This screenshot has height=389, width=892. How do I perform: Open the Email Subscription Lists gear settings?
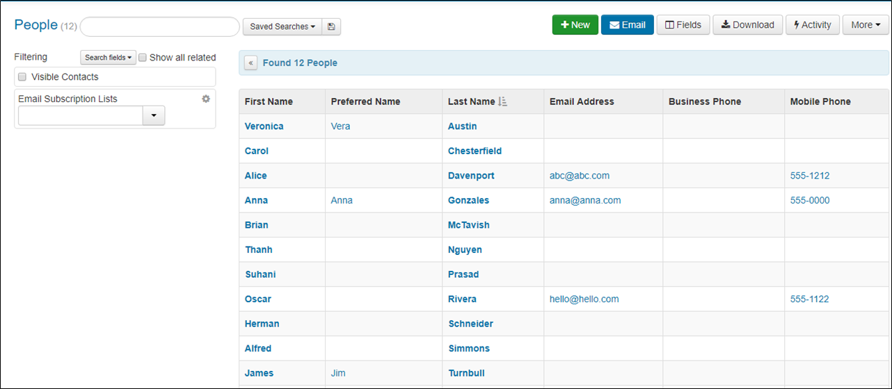click(x=206, y=99)
